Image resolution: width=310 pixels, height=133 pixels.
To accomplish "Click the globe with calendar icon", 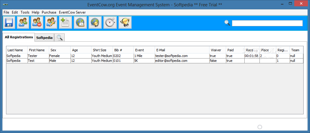I will pyautogui.click(x=80, y=22).
